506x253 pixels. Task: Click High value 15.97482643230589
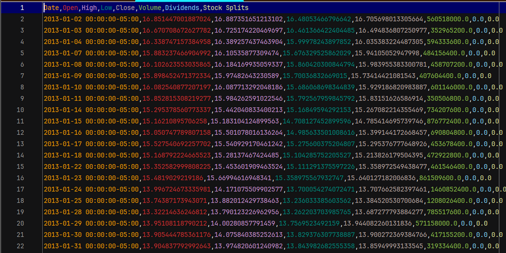(x=247, y=76)
